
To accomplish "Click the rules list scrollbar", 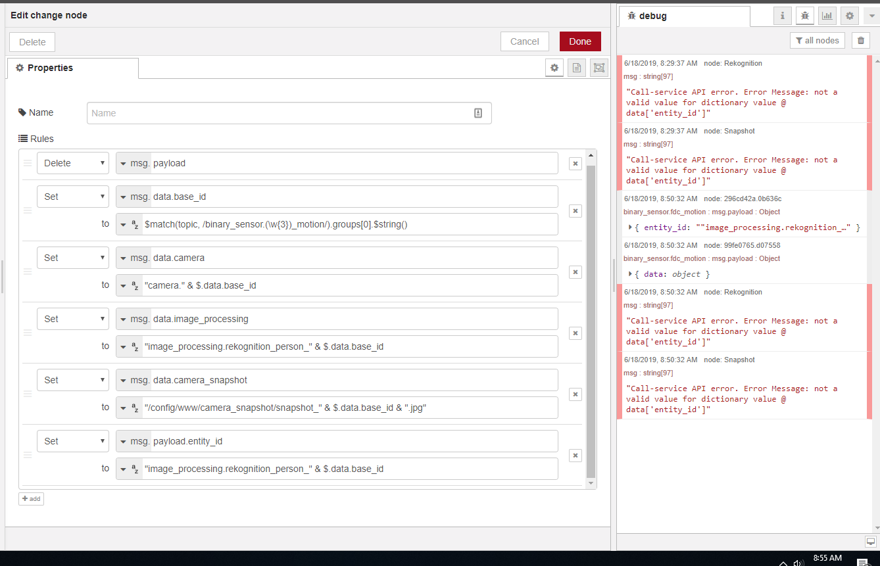I will (591, 322).
